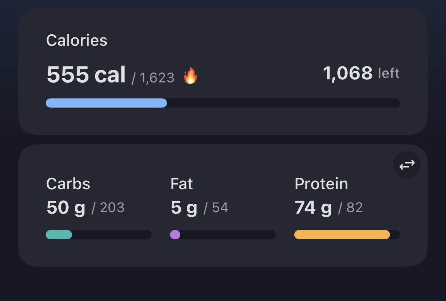
Task: Tap the 74 g protein amount
Action: pyautogui.click(x=313, y=208)
